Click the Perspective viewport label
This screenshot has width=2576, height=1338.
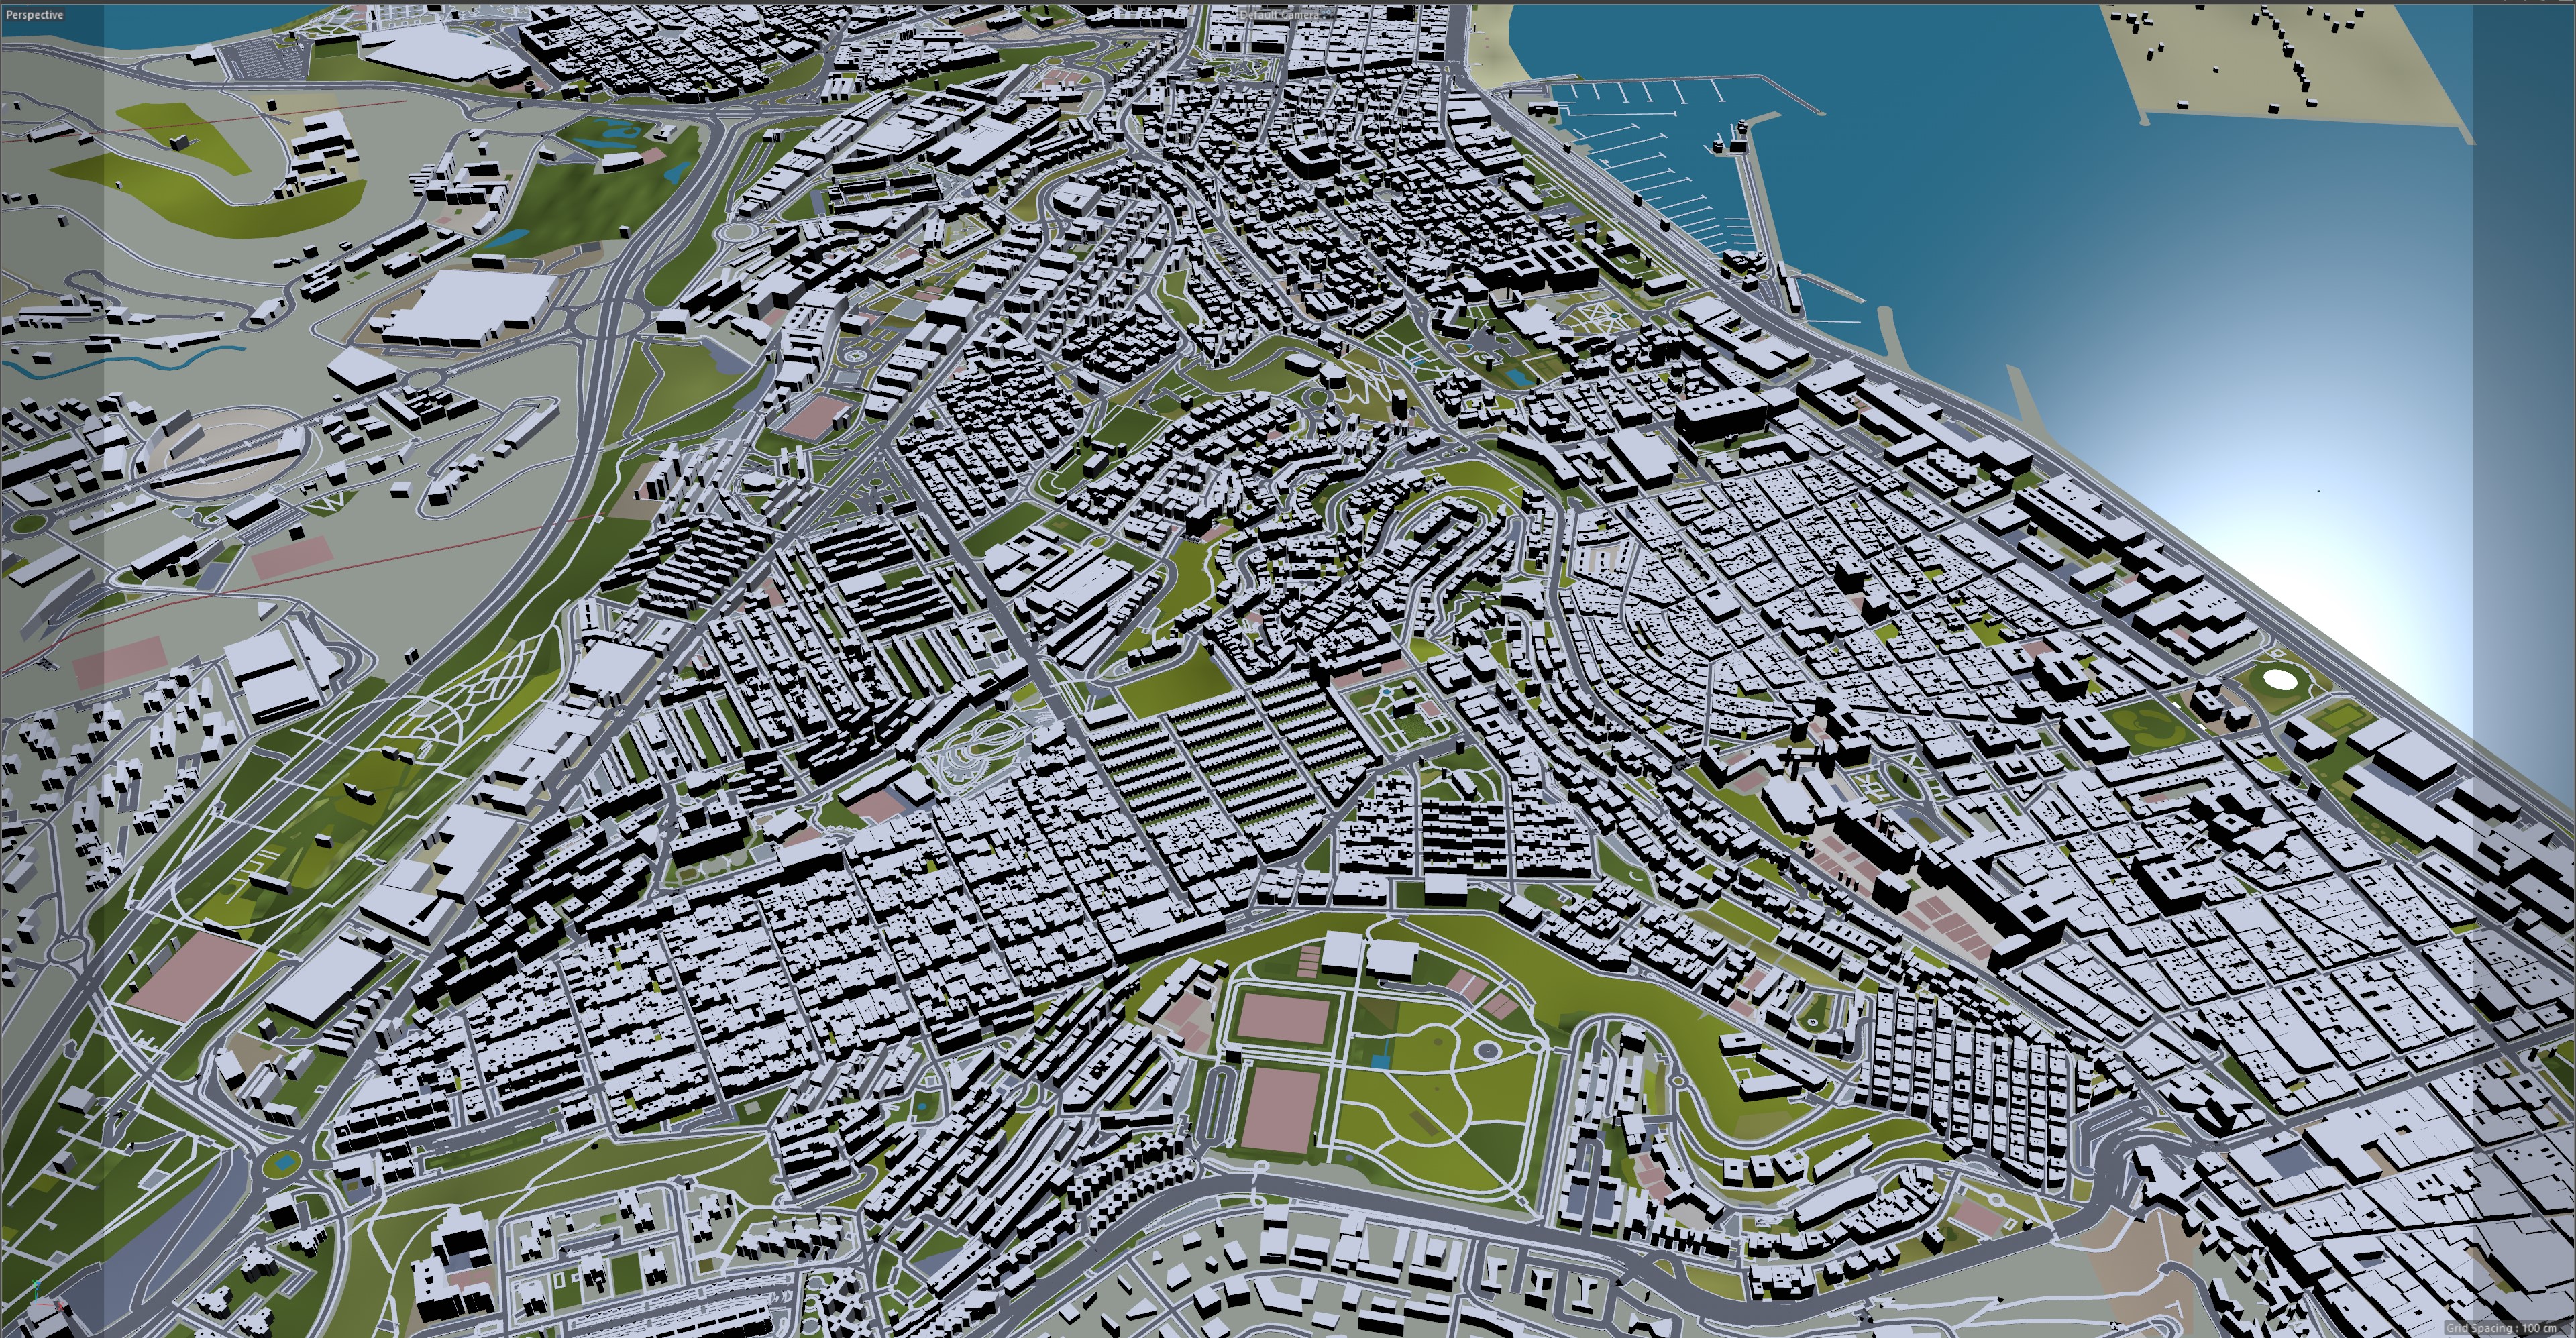[x=34, y=15]
